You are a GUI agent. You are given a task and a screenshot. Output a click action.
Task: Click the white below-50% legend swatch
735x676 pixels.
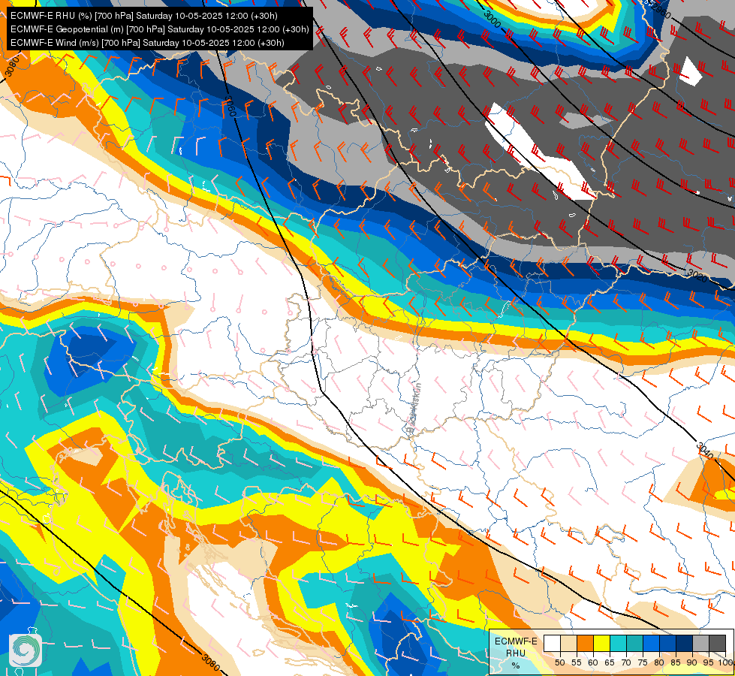click(552, 644)
